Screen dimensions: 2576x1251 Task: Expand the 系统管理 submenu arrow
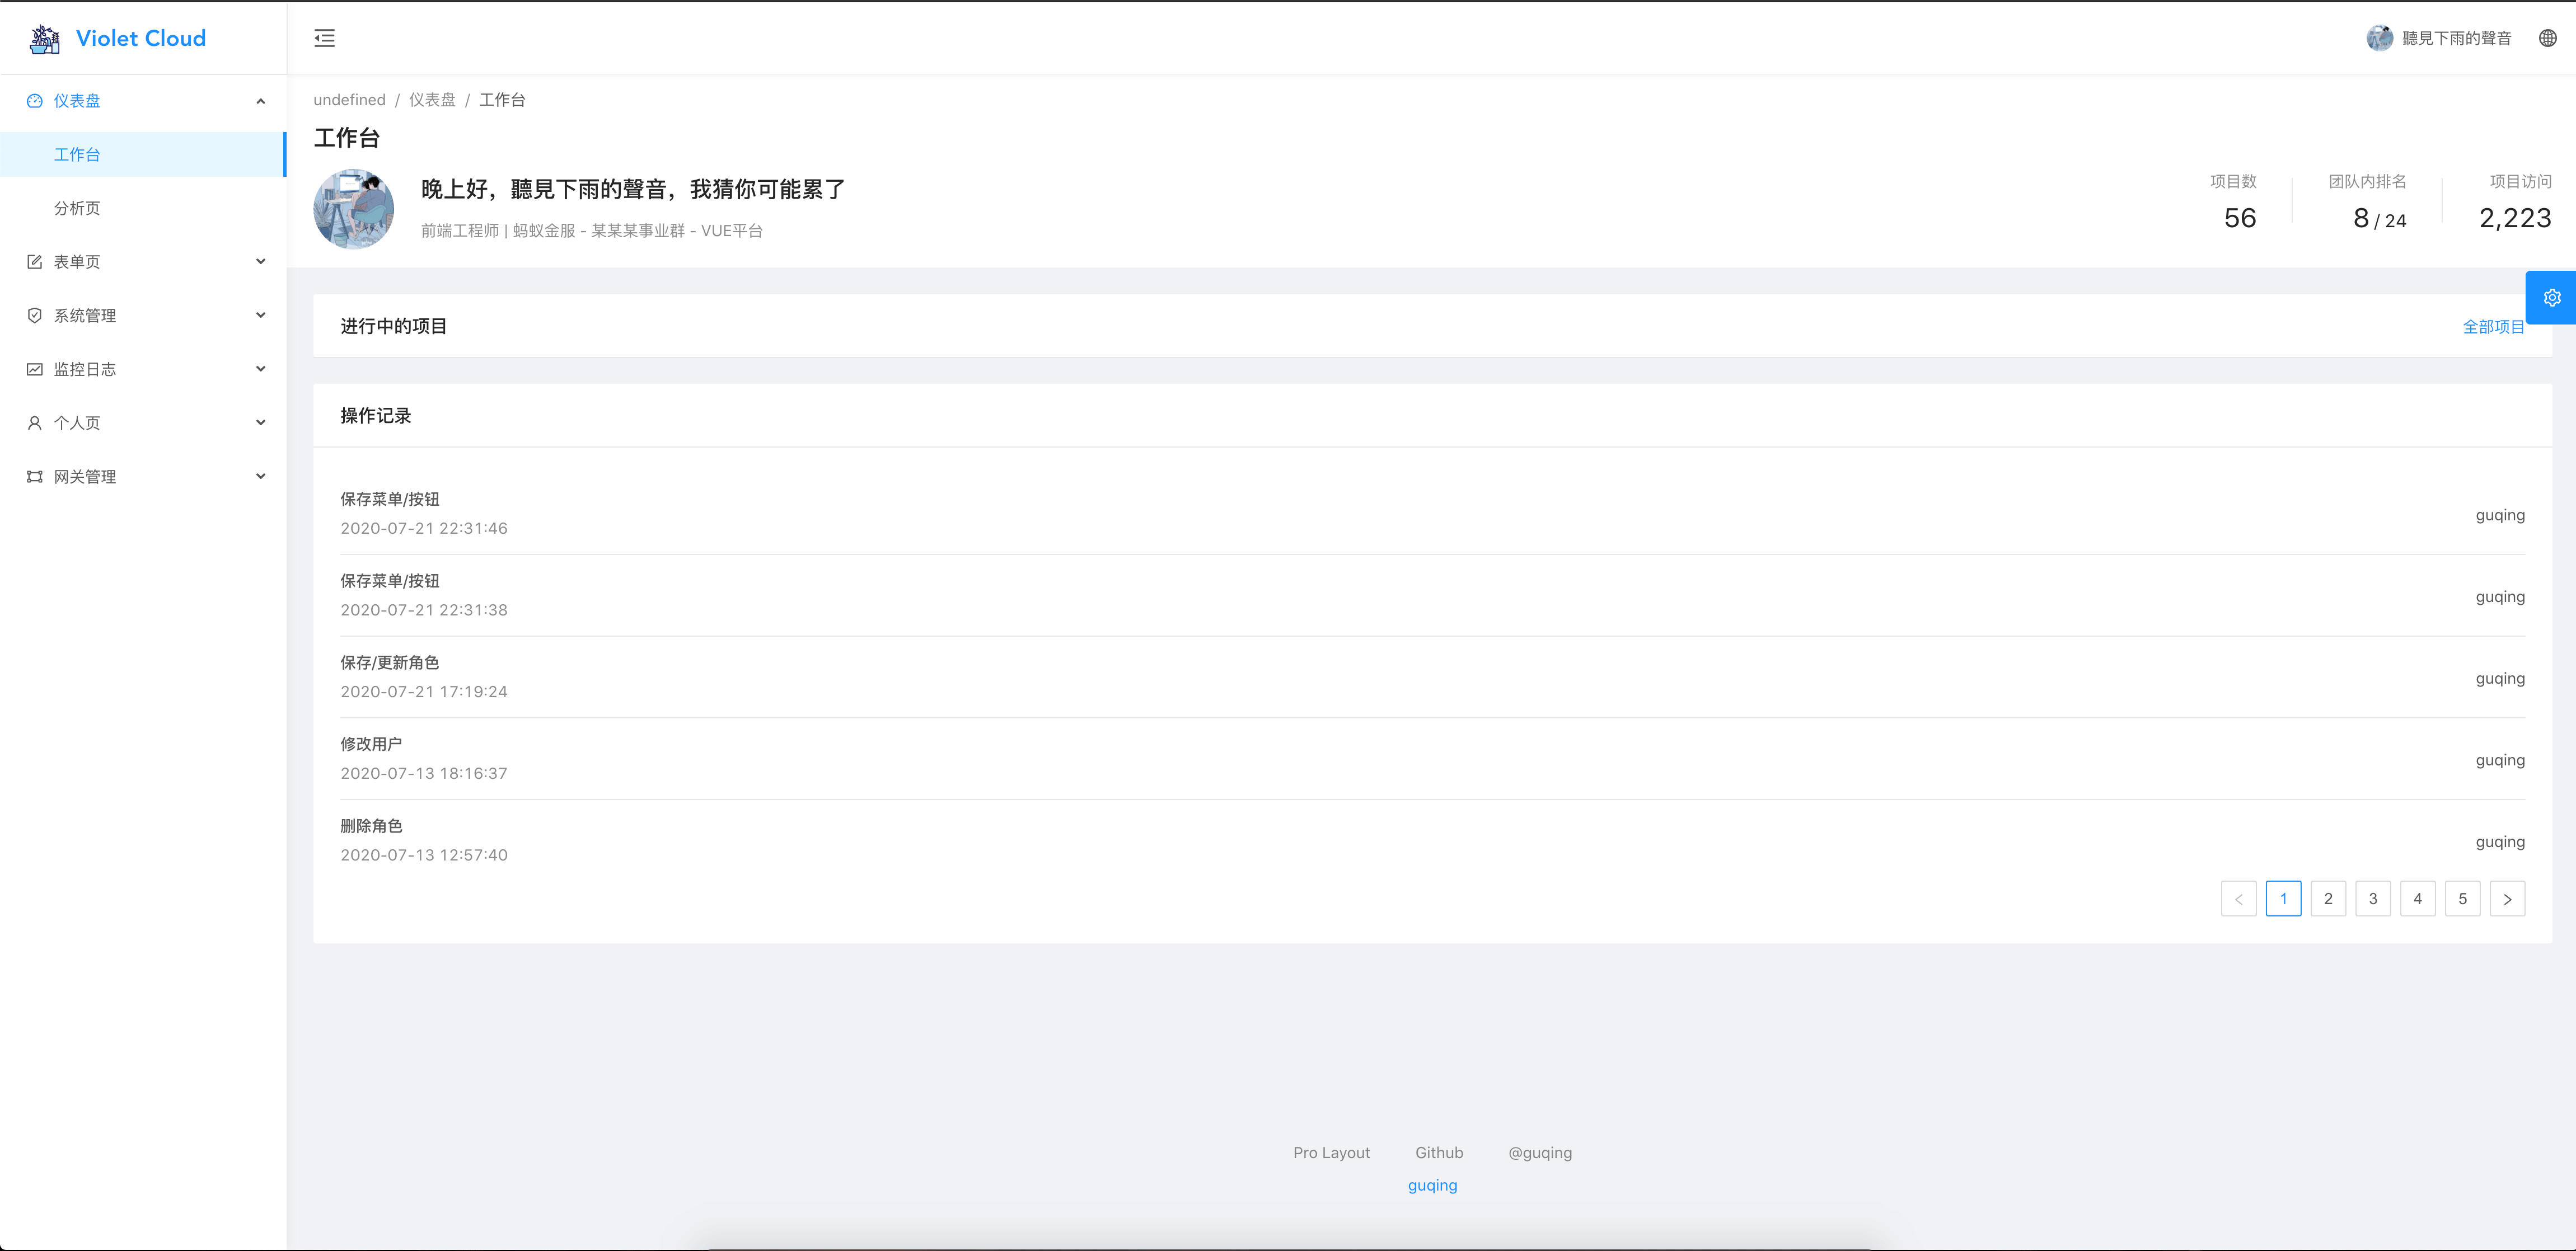261,316
